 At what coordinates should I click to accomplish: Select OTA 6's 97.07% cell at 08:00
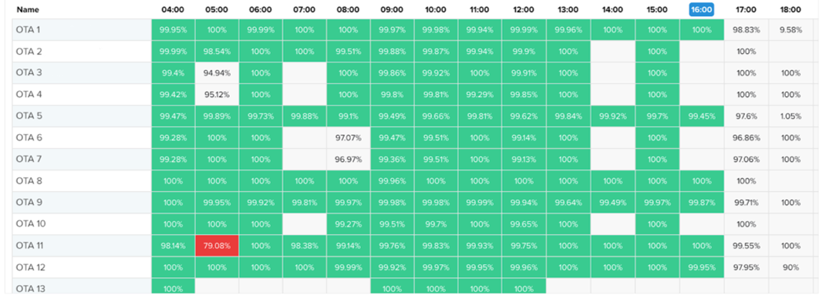pyautogui.click(x=348, y=138)
